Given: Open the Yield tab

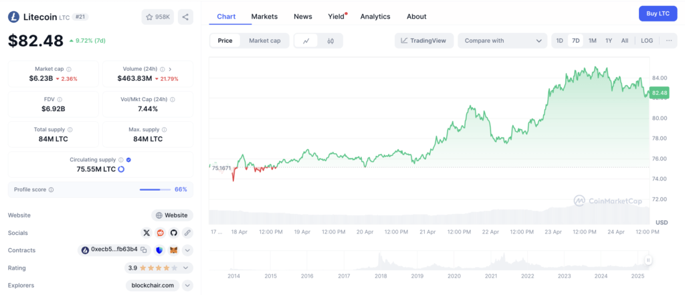Looking at the screenshot, I should (336, 17).
